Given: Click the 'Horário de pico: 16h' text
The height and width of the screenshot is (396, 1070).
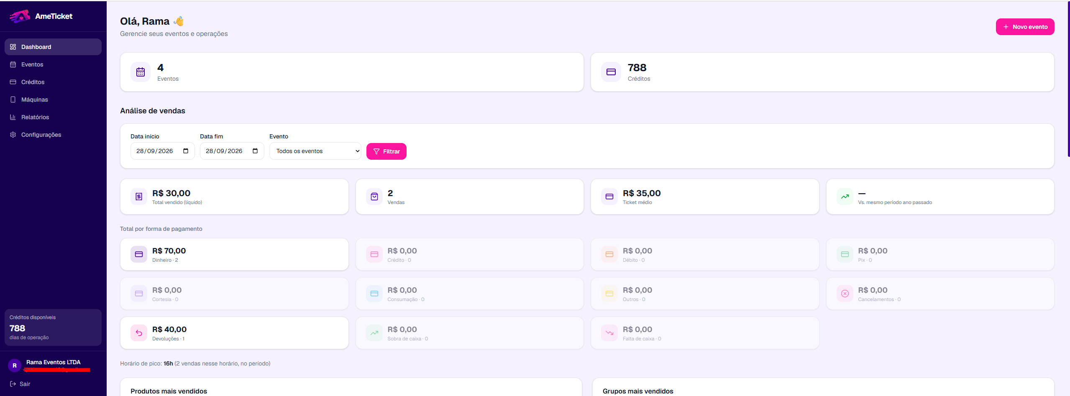Looking at the screenshot, I should (x=146, y=363).
